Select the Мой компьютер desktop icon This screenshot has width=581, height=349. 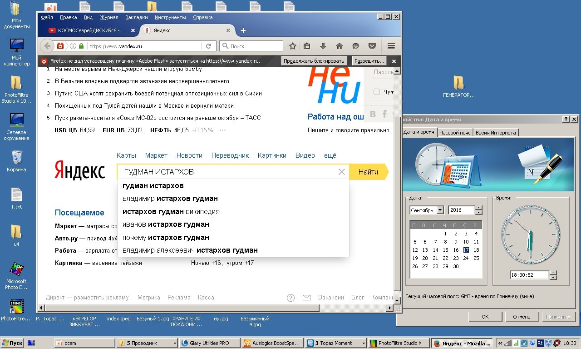(x=17, y=52)
